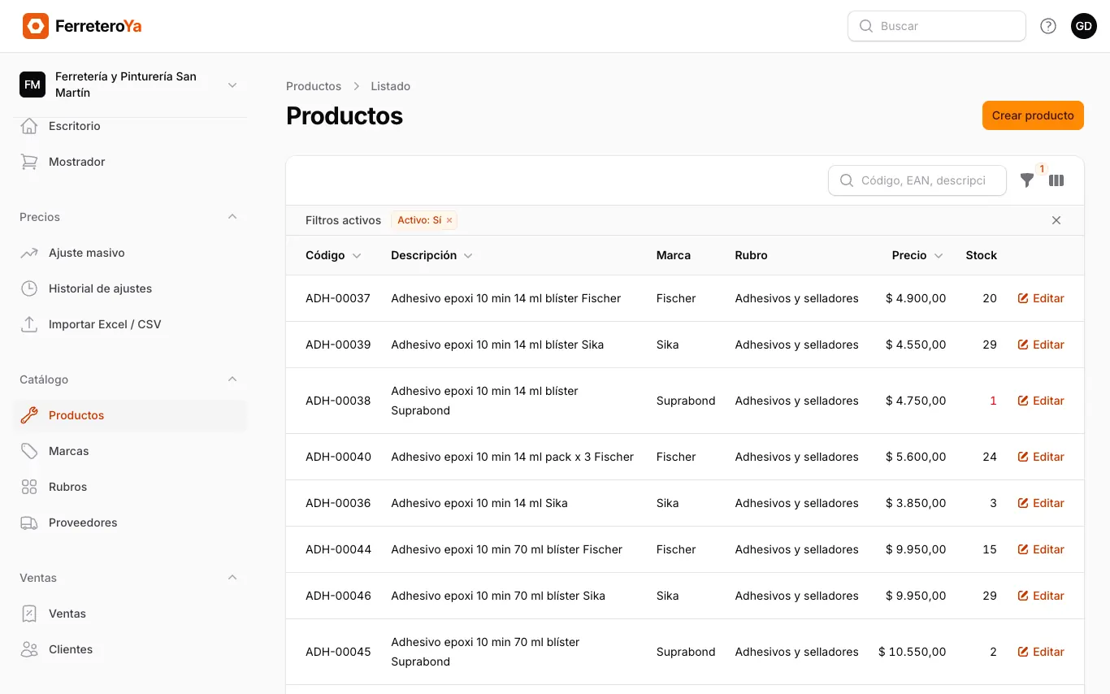The width and height of the screenshot is (1110, 694).
Task: Select the price cell '$ 10.550,00'
Action: click(x=912, y=652)
